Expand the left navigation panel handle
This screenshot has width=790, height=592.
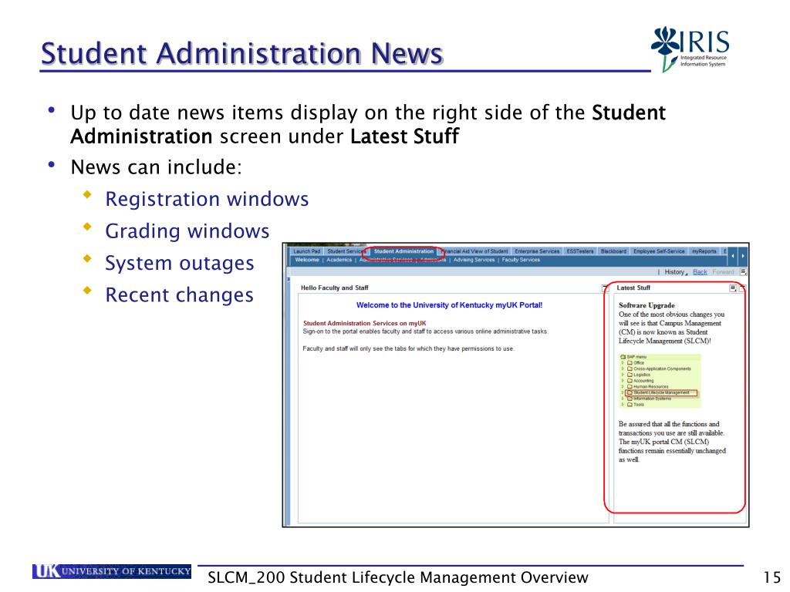coord(289,278)
